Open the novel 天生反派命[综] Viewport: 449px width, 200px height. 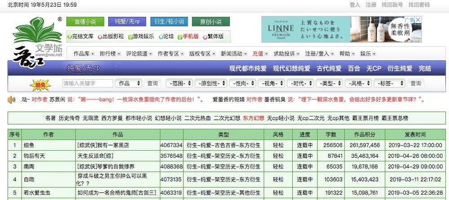97,156
